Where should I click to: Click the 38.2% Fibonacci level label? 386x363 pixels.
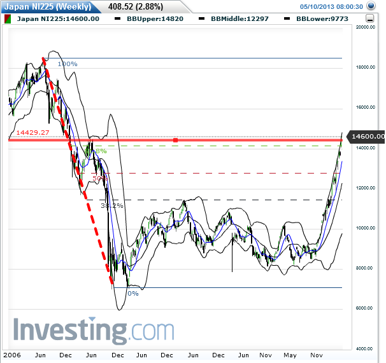click(112, 206)
